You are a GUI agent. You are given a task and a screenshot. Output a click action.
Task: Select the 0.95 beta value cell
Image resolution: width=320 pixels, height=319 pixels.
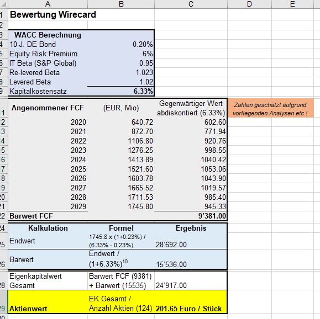click(x=121, y=63)
